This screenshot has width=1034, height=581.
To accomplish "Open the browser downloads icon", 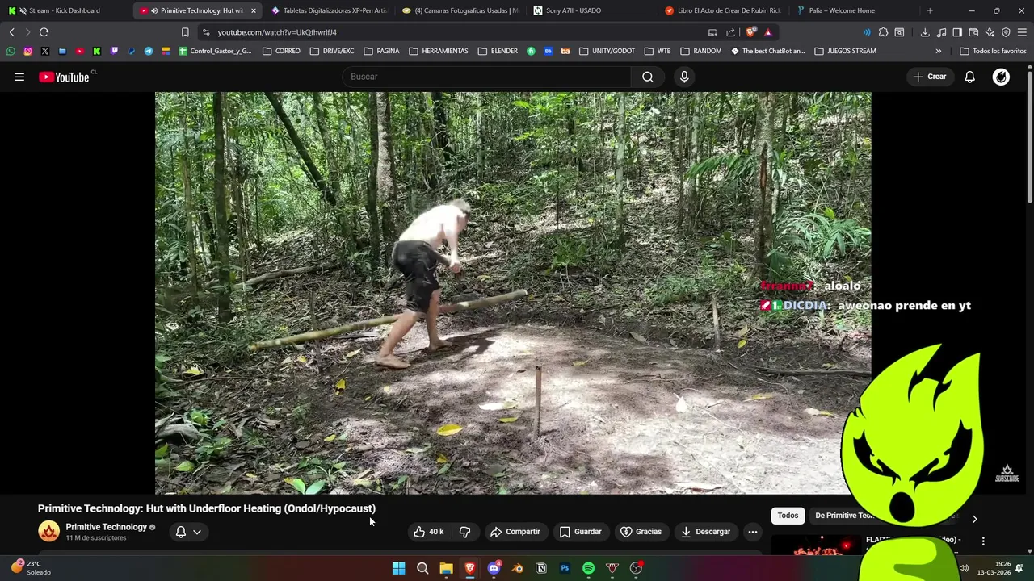I will (925, 32).
